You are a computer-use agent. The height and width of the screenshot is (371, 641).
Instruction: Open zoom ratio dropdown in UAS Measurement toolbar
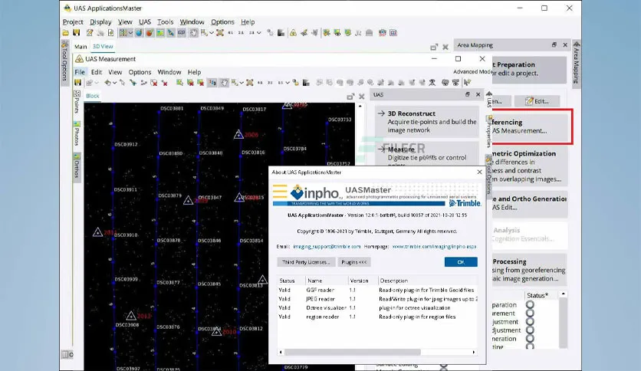pos(288,83)
